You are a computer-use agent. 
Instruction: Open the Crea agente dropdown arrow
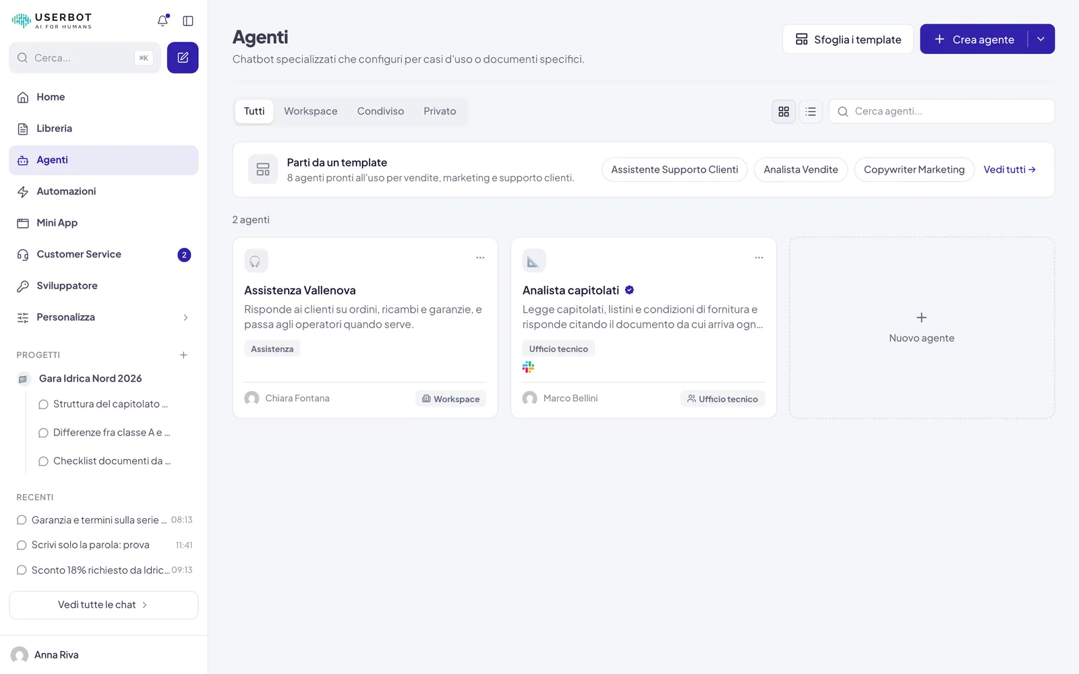pyautogui.click(x=1041, y=39)
